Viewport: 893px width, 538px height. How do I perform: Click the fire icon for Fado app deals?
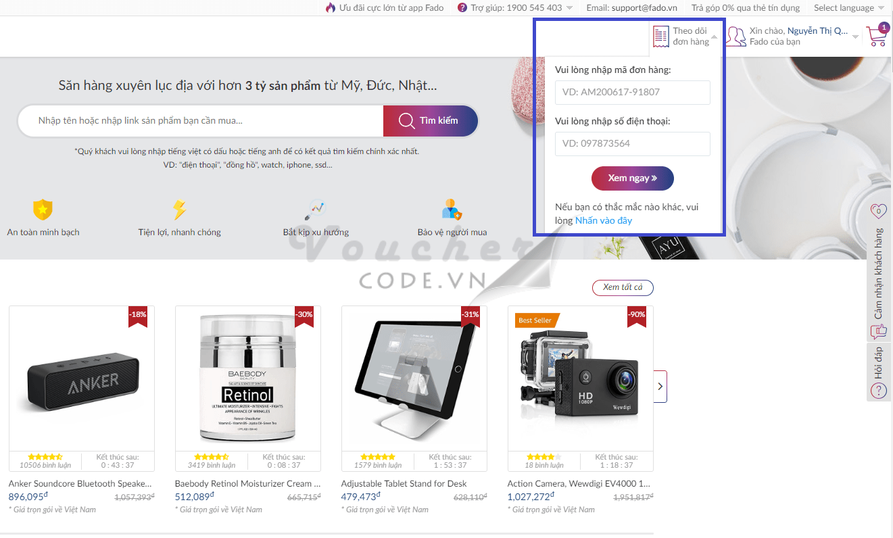click(331, 8)
